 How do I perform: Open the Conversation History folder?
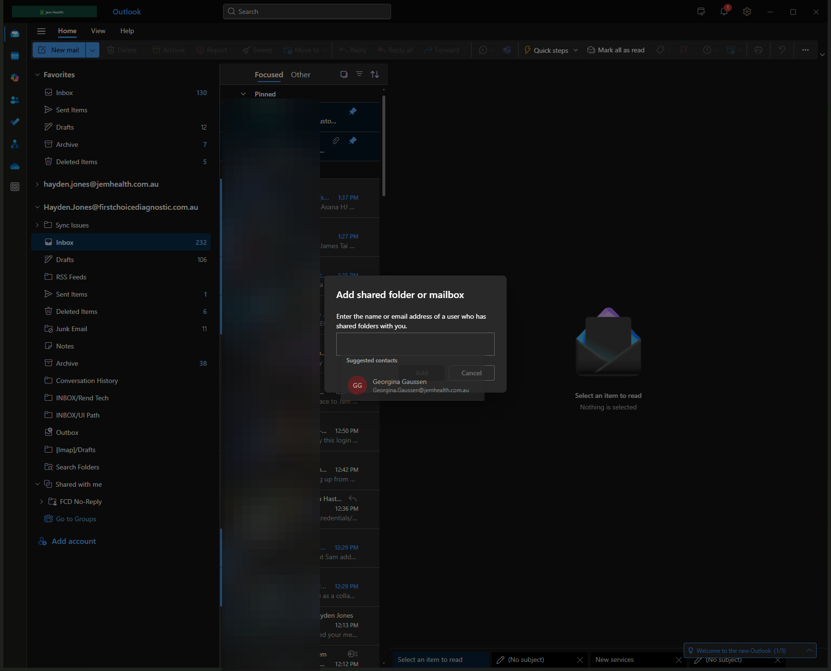pyautogui.click(x=121, y=381)
